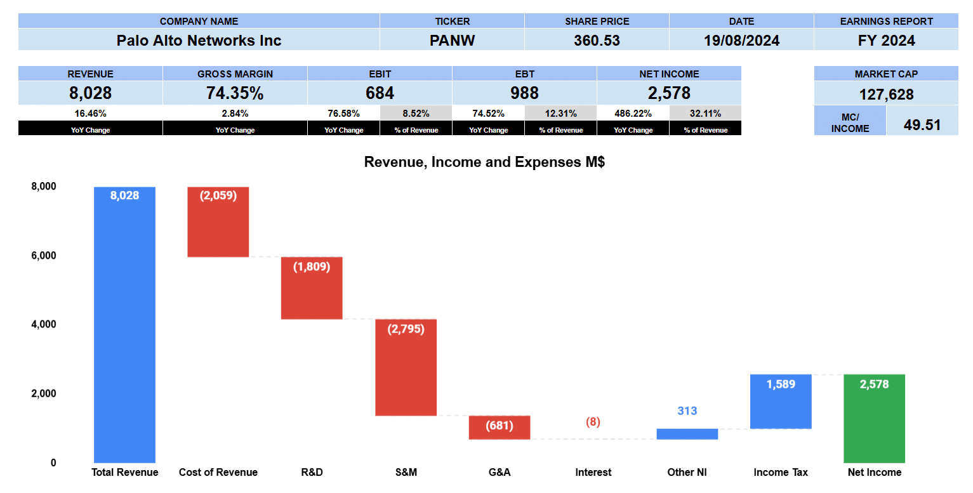Click the blue Total Revenue bar
The width and height of the screenshot is (973, 493).
124,325
